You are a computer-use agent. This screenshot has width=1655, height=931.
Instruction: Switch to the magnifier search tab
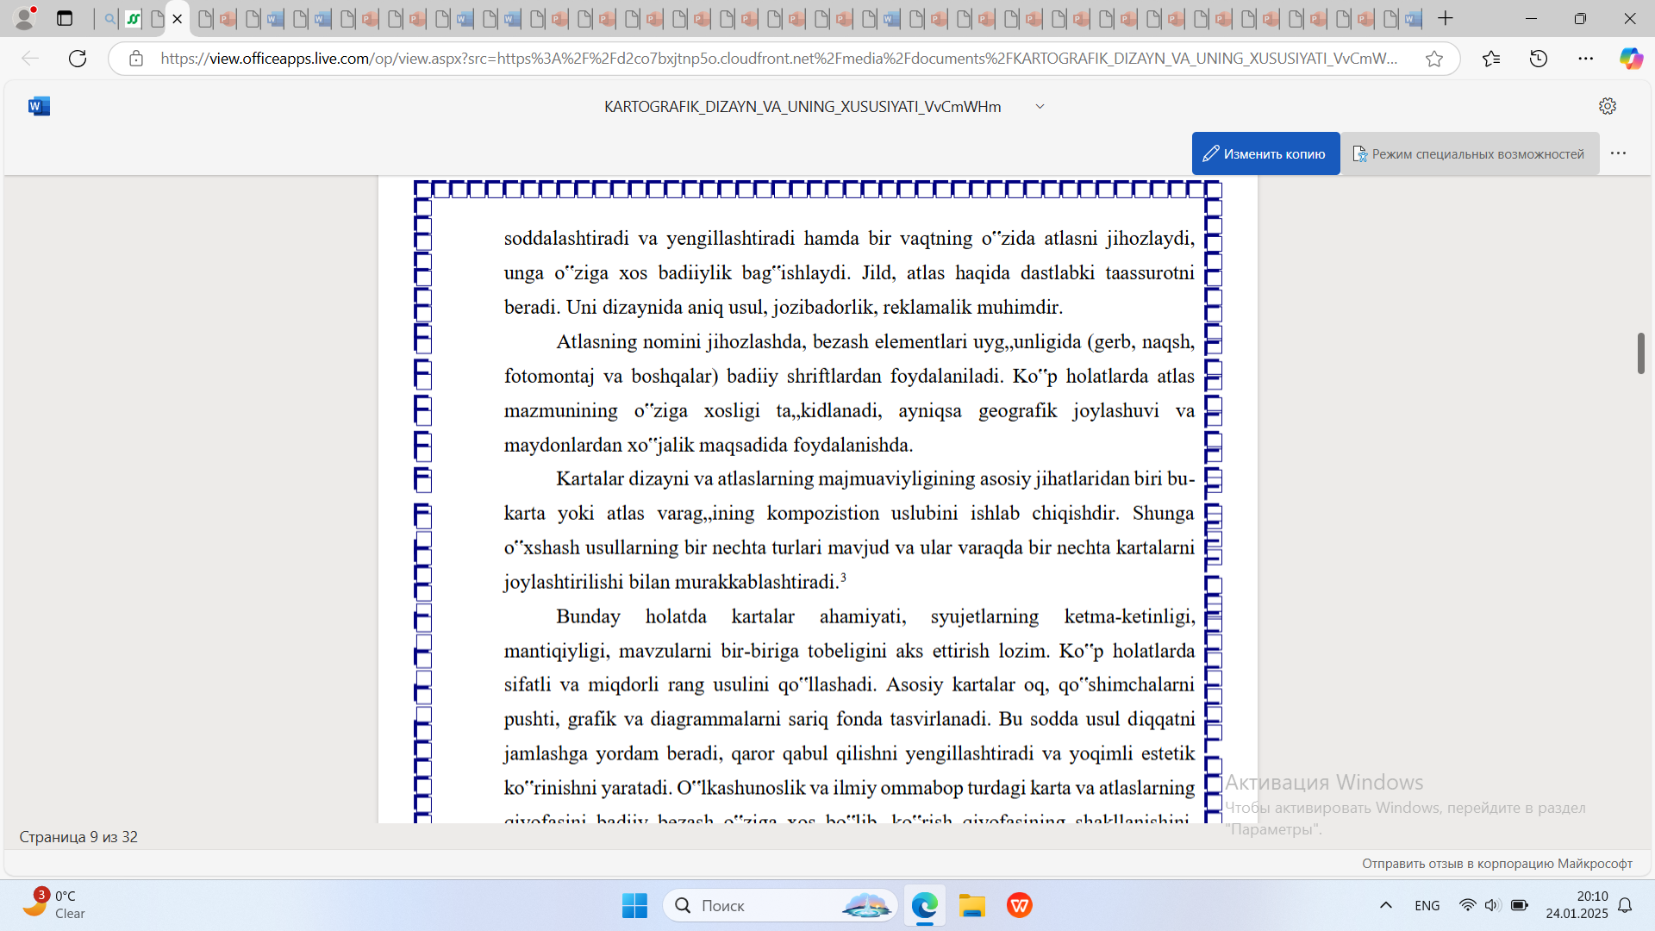(x=109, y=18)
